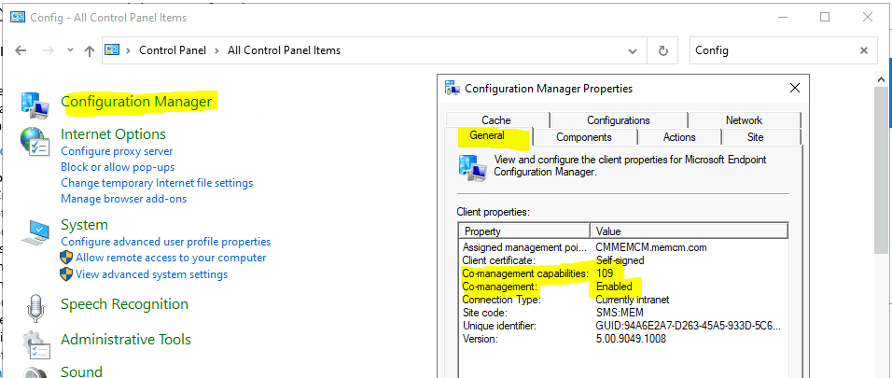Switch to the Configurations tab
Viewport: 892px width, 378px height.
point(619,120)
